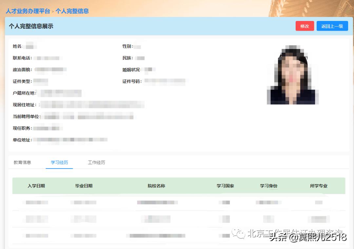Click the 证件类型 field label
Screen dimensions: 354x249
tap(22, 81)
